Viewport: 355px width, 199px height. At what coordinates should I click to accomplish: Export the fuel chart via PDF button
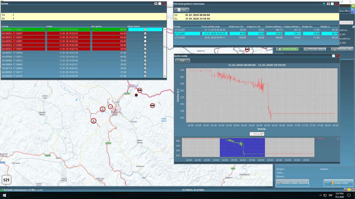(182, 61)
